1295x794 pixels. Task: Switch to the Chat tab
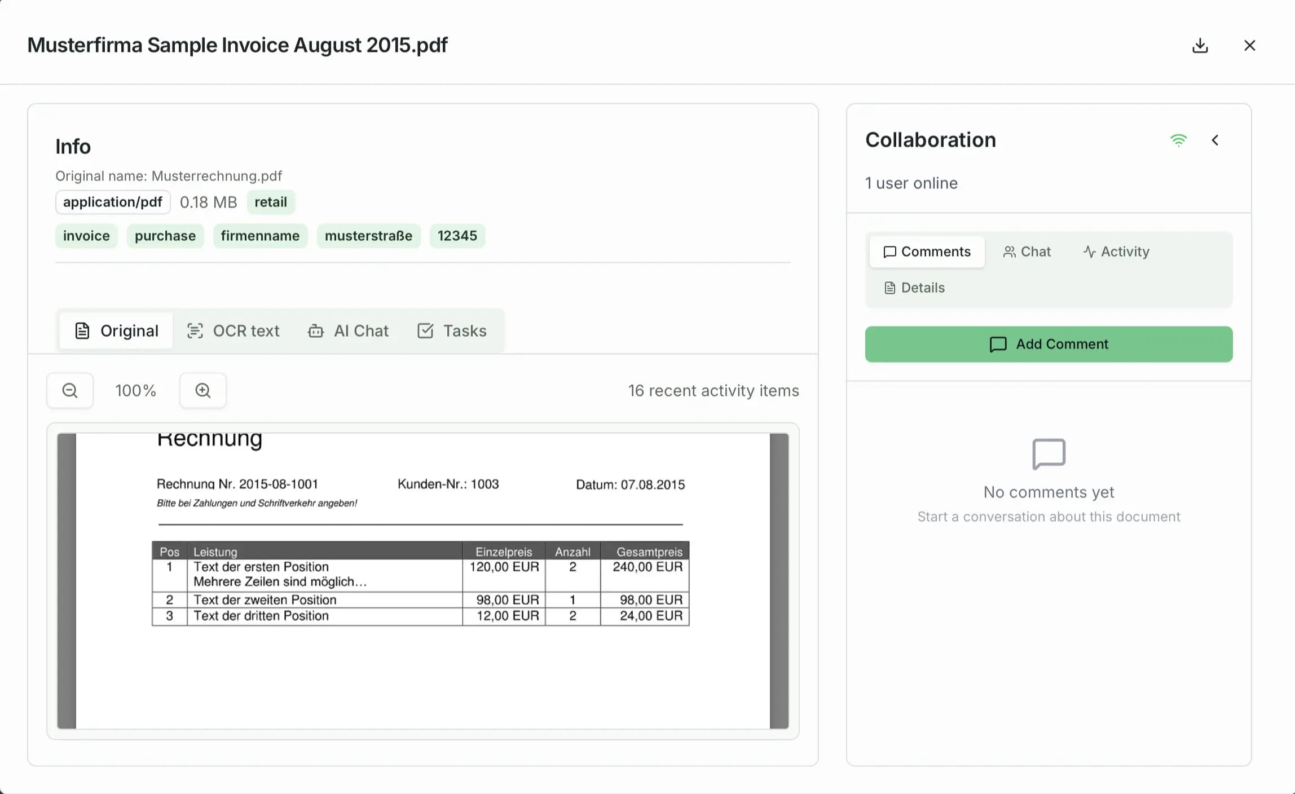(x=1027, y=252)
